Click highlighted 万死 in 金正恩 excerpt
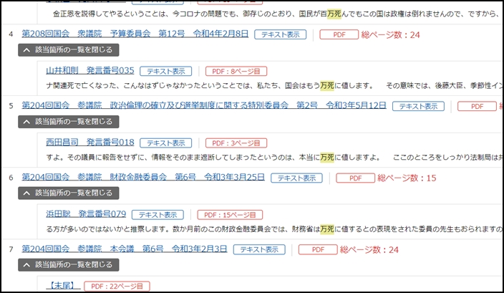The width and height of the screenshot is (504, 293). [334, 14]
